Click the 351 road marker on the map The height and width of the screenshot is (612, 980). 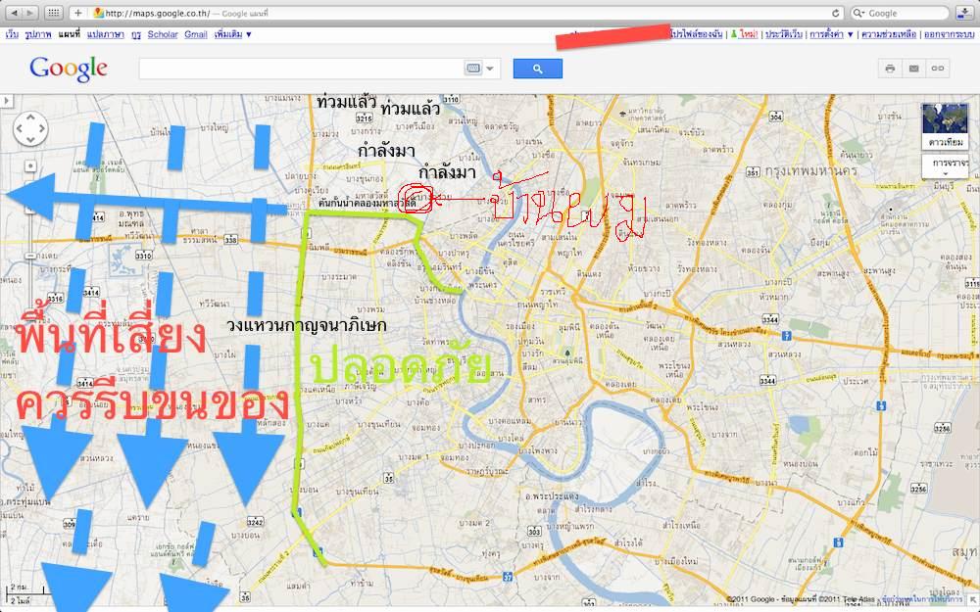(753, 171)
